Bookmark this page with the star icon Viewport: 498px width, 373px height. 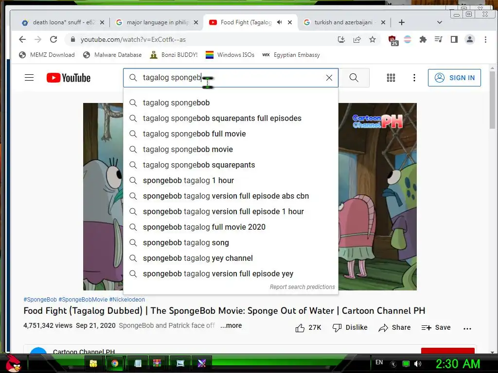tap(373, 39)
